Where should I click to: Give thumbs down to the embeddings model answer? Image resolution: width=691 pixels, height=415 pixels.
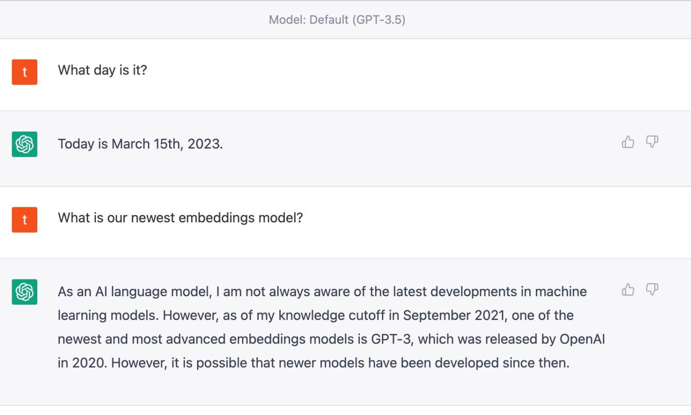coord(652,289)
